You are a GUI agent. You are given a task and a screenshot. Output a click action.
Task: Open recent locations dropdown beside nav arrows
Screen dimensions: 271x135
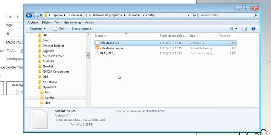pos(41,15)
